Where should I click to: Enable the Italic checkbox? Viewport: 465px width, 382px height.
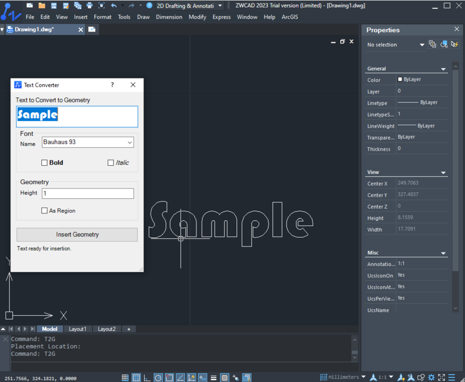point(110,163)
